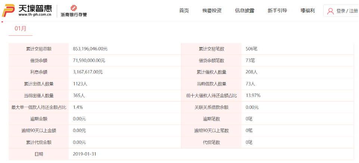This screenshot has width=359, height=163.
Task: Select 新手引导 in navigation bar
Action: 277,11
